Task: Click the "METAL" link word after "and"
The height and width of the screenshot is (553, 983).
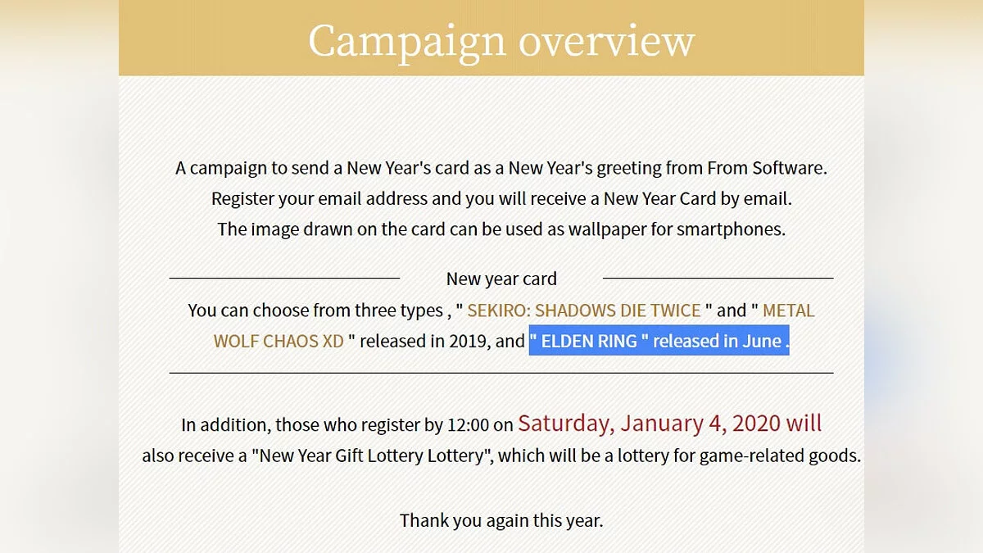Action: pyautogui.click(x=788, y=310)
